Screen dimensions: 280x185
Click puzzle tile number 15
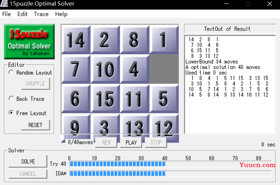coord(105,98)
